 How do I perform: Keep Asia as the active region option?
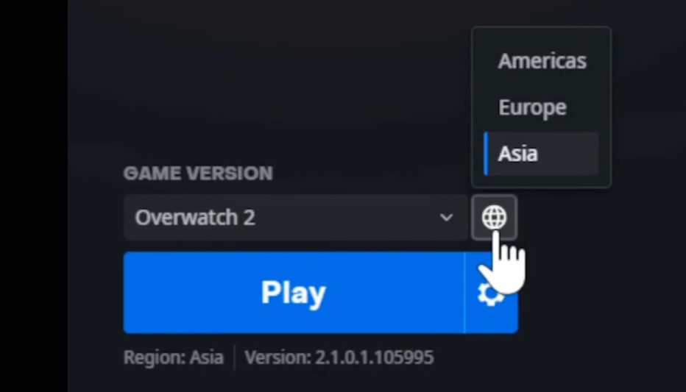click(542, 154)
